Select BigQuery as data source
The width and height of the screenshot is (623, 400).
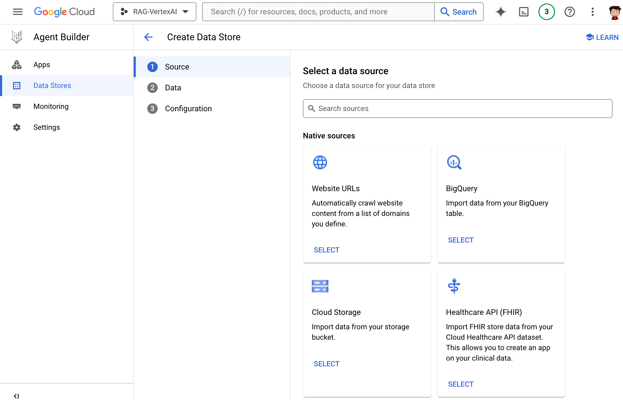[461, 240]
